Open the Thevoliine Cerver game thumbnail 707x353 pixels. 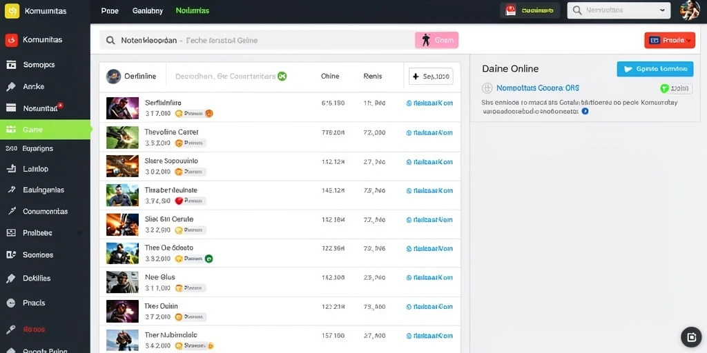[x=122, y=137]
